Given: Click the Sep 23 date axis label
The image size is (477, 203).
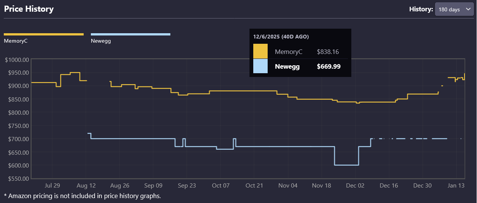Looking at the screenshot, I should point(187,186).
